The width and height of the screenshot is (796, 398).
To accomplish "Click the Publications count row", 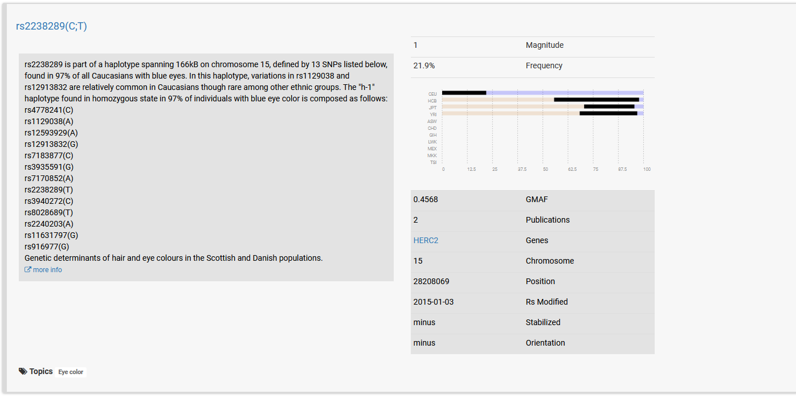I will click(x=533, y=220).
